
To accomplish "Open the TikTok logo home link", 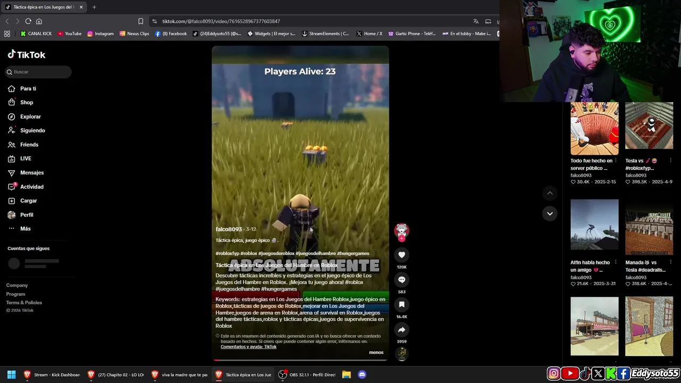I will (x=27, y=54).
